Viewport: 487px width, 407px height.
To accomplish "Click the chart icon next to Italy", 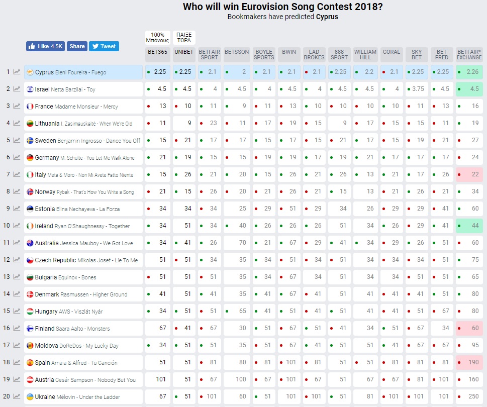I will click(17, 175).
